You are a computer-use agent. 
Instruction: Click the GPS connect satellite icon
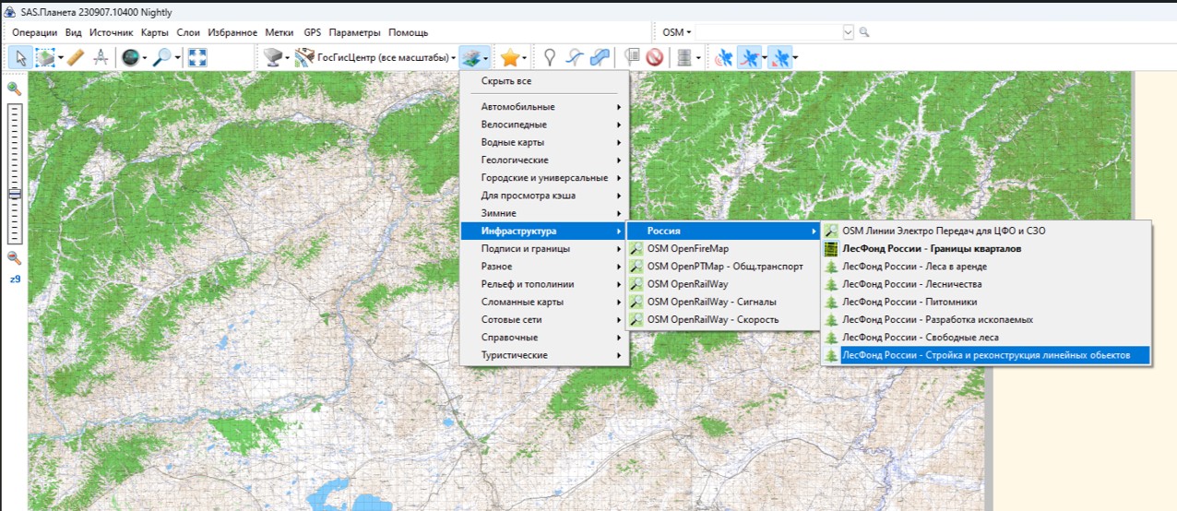pyautogui.click(x=724, y=57)
